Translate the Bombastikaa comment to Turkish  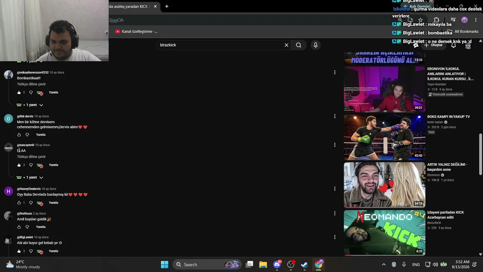[31, 84]
